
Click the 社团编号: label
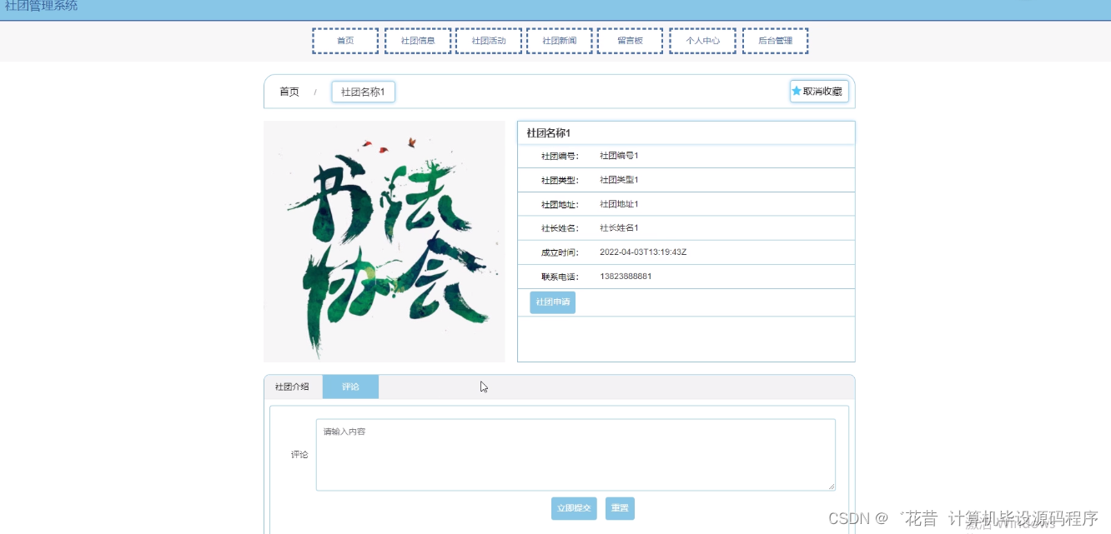tap(560, 157)
